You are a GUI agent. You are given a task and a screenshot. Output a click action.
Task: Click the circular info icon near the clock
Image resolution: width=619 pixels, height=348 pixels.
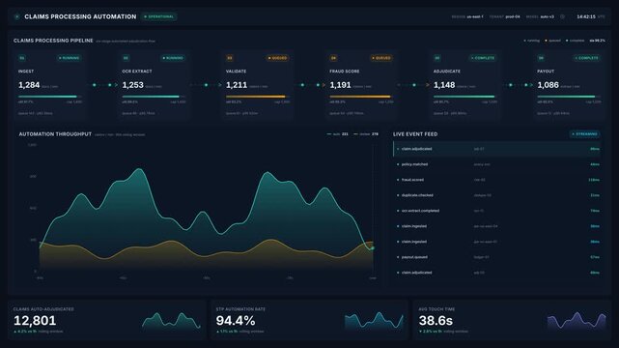tap(563, 16)
